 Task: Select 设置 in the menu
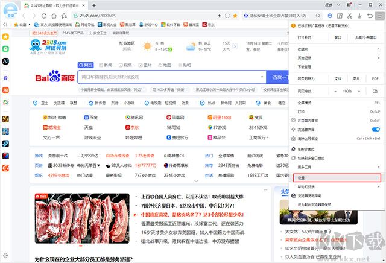pos(302,178)
